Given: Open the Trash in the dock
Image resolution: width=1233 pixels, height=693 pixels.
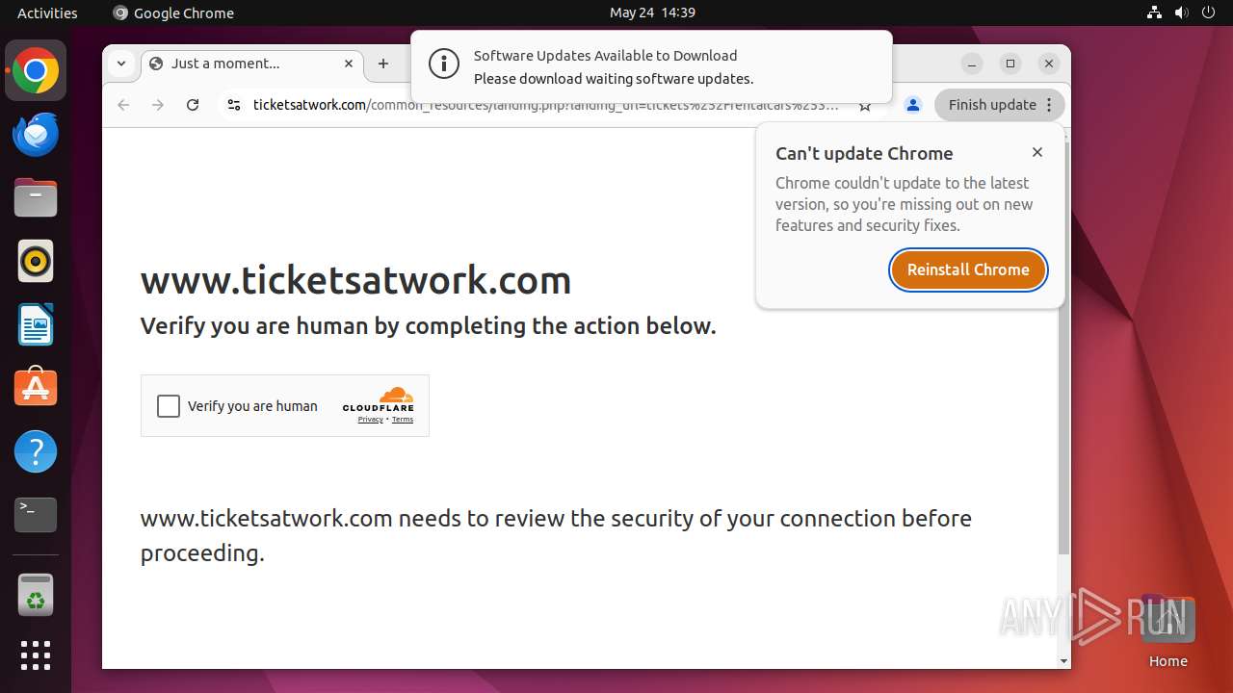Looking at the screenshot, I should 36,595.
